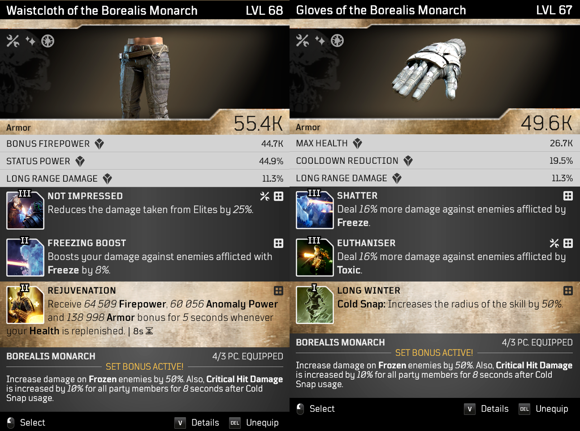Click Unequip button under the Gloves
580x431 pixels.
[x=544, y=409]
